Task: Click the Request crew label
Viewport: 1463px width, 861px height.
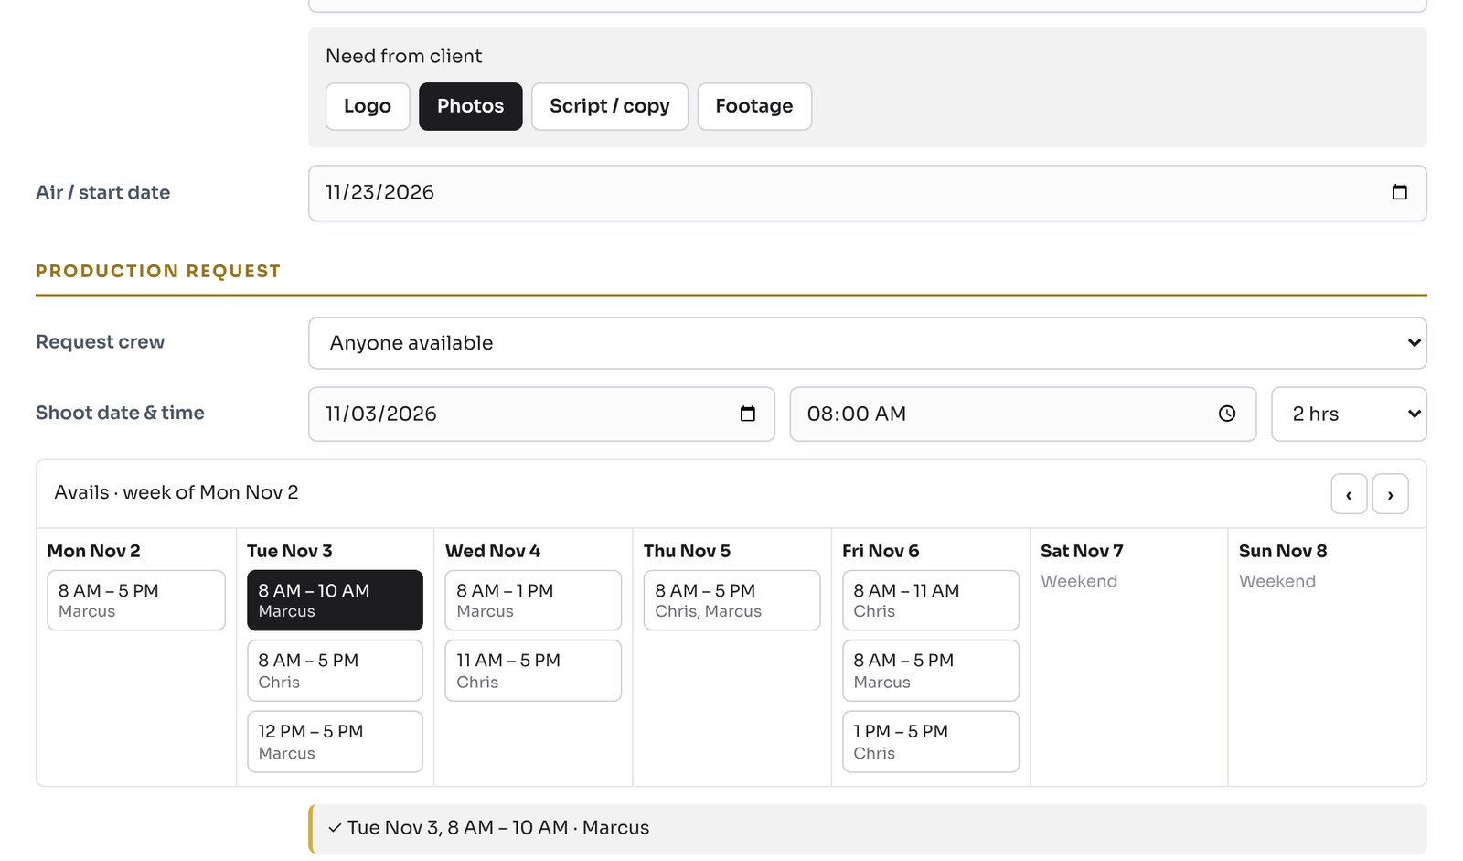Action: pyautogui.click(x=101, y=341)
